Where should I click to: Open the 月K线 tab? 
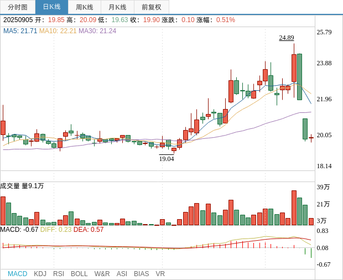pyautogui.click(x=117, y=7)
